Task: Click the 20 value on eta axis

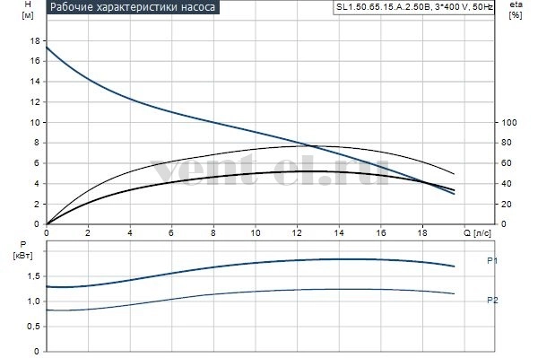Action: click(x=507, y=204)
